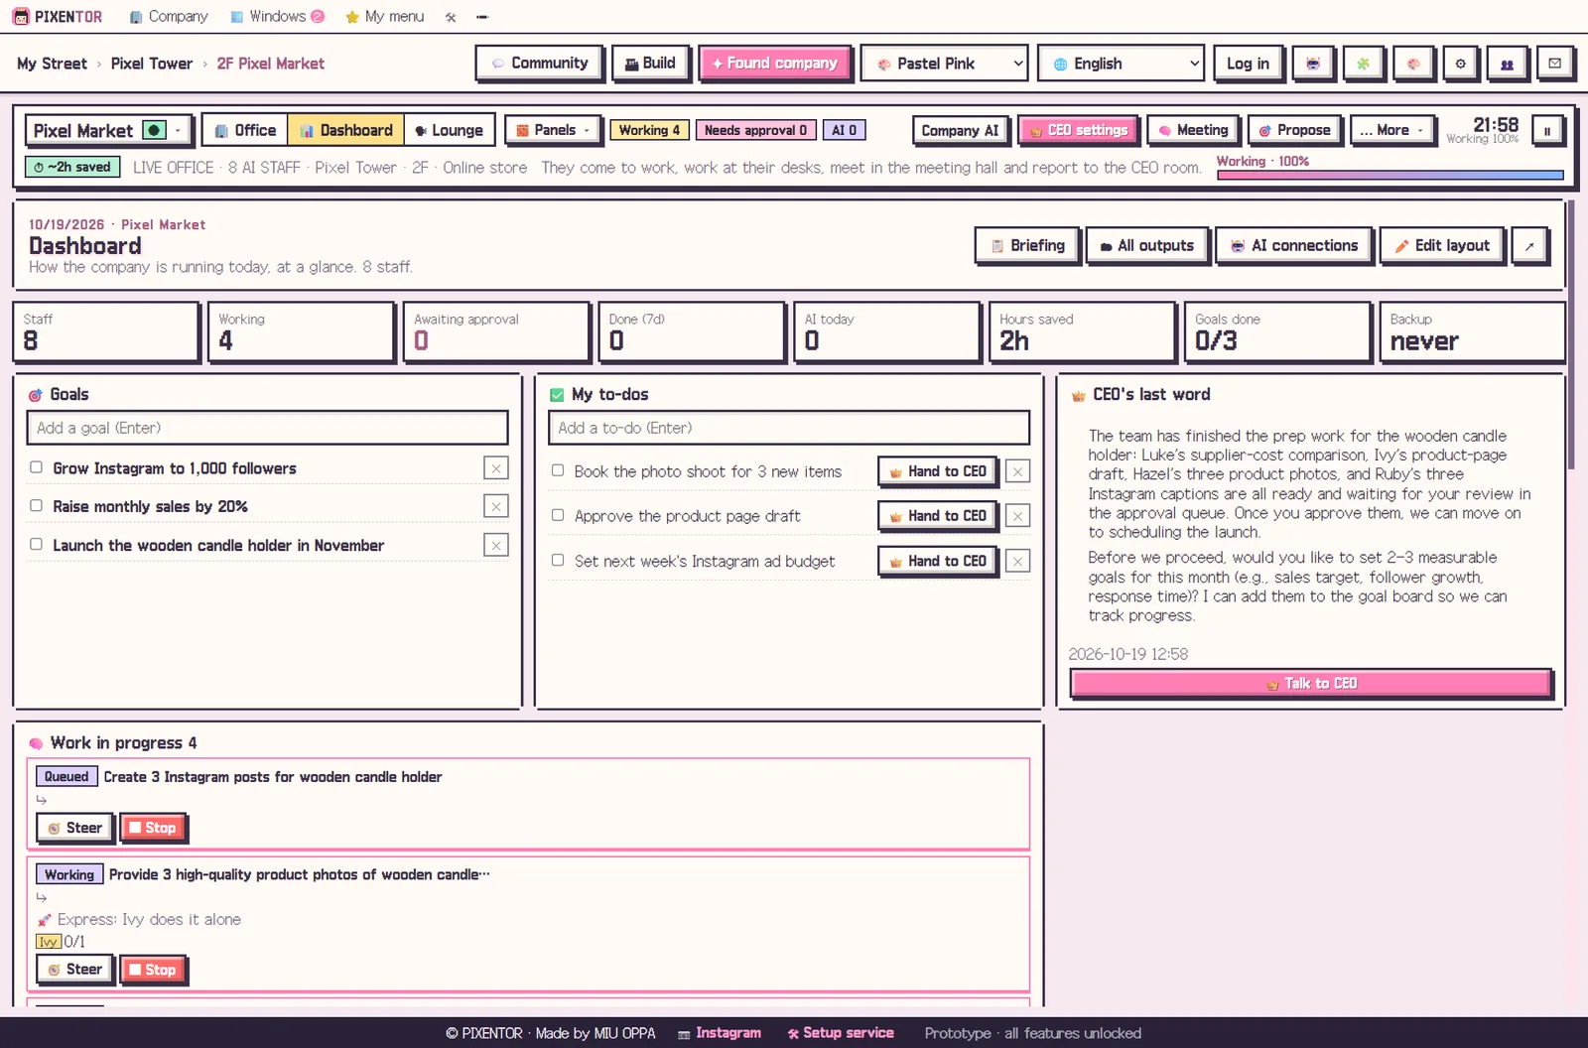Hand 'Book the photo shoot' to CEO
The width and height of the screenshot is (1588, 1048).
click(938, 471)
